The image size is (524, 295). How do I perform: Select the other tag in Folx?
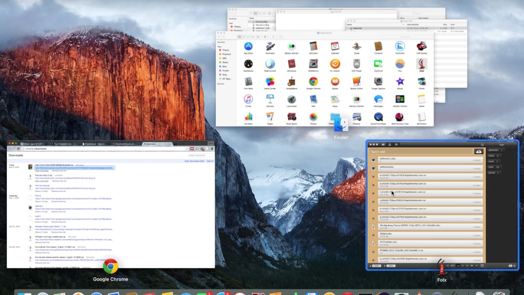click(494, 167)
